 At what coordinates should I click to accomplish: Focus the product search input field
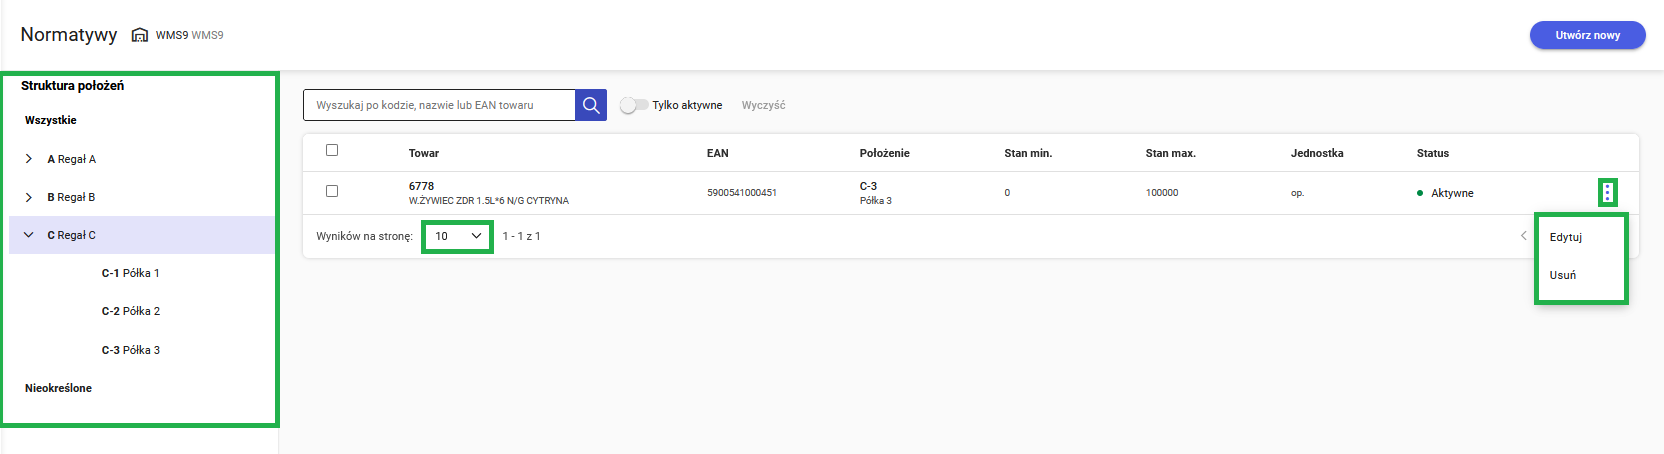tap(440, 105)
